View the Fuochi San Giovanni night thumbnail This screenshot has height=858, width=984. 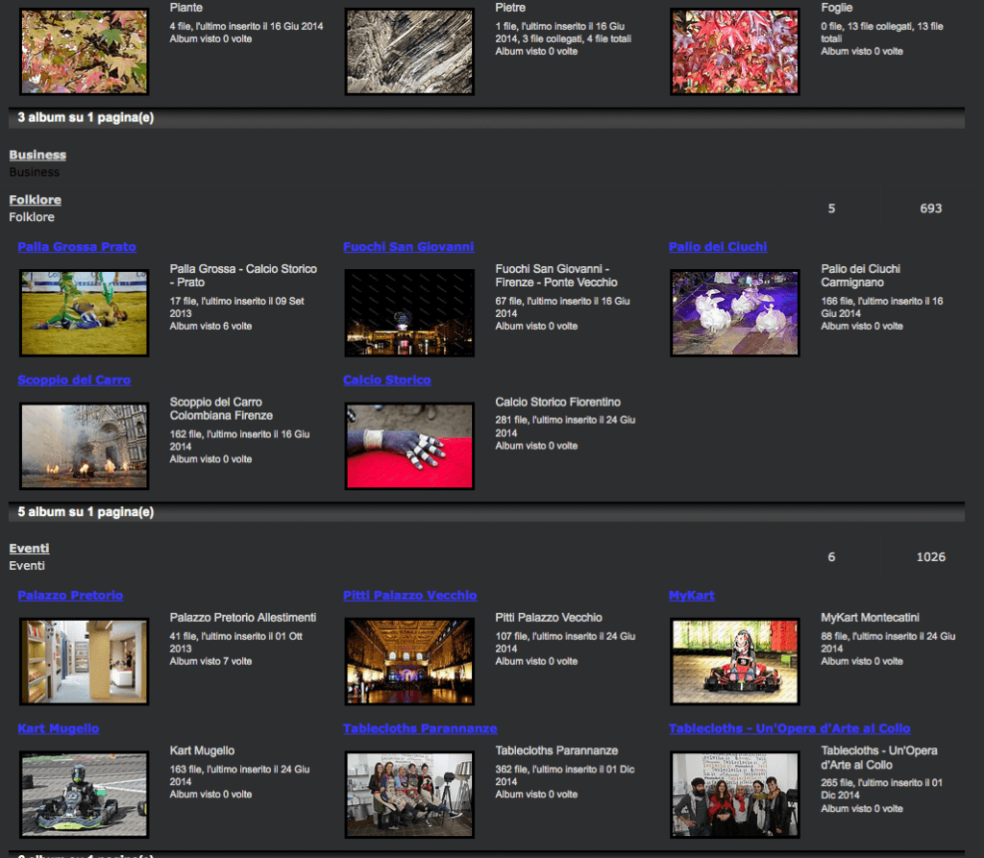click(x=409, y=312)
